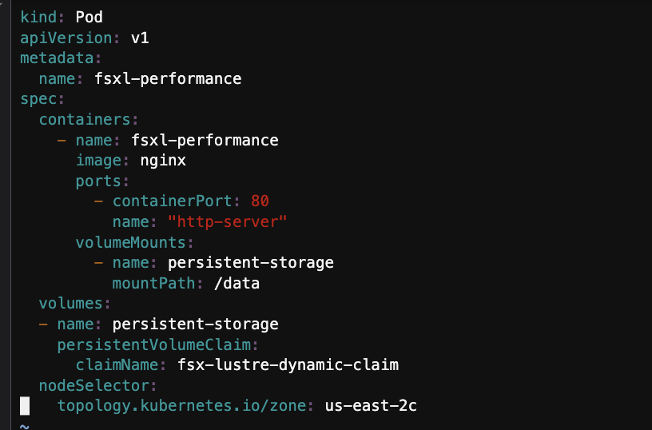Click the 'kind' key on first line

pos(38,17)
